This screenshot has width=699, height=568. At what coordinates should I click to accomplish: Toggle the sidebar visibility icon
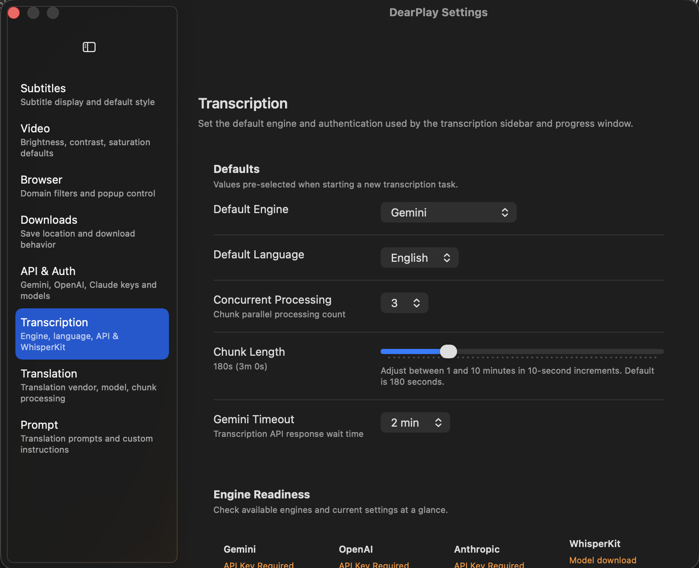click(89, 47)
